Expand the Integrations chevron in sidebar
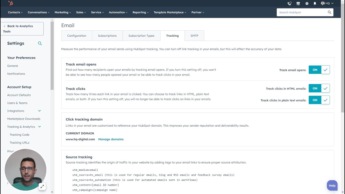Viewport: 345px width, 194px height. click(x=39, y=111)
